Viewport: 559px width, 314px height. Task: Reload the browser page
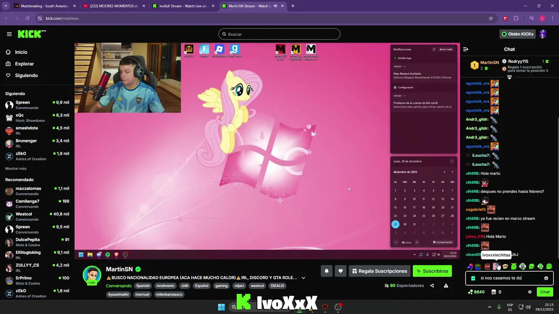coord(27,18)
